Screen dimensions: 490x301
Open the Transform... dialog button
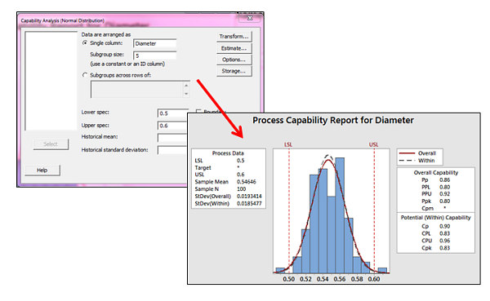point(234,37)
